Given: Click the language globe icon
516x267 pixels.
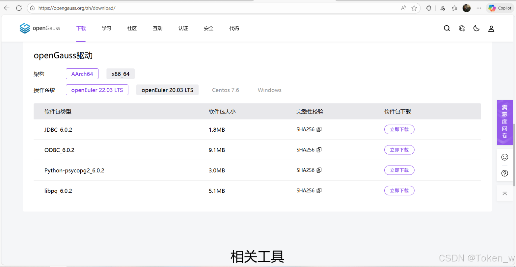Looking at the screenshot, I should click(x=462, y=29).
